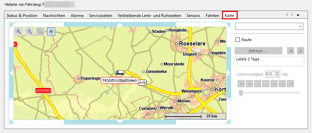Screen dimensions: 312x133
Task: Zoom in on the map
Action: [x=18, y=32]
